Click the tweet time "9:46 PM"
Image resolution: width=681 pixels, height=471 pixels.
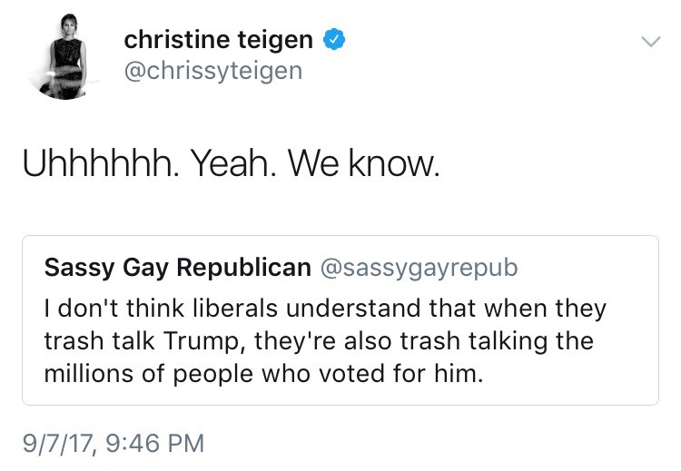click(x=153, y=444)
